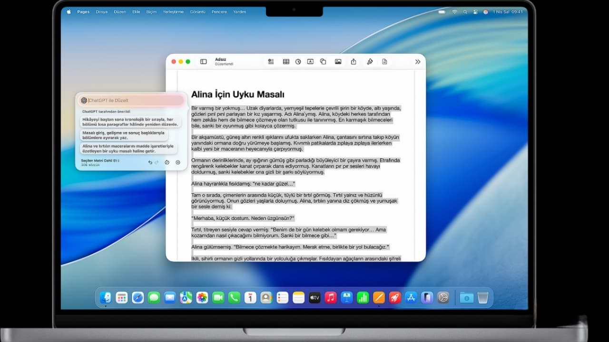Insert a table from the Pages toolbar
Screen dimensions: 609x342
tap(286, 62)
